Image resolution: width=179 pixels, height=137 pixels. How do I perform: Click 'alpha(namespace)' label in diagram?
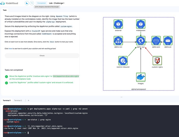point(139,89)
